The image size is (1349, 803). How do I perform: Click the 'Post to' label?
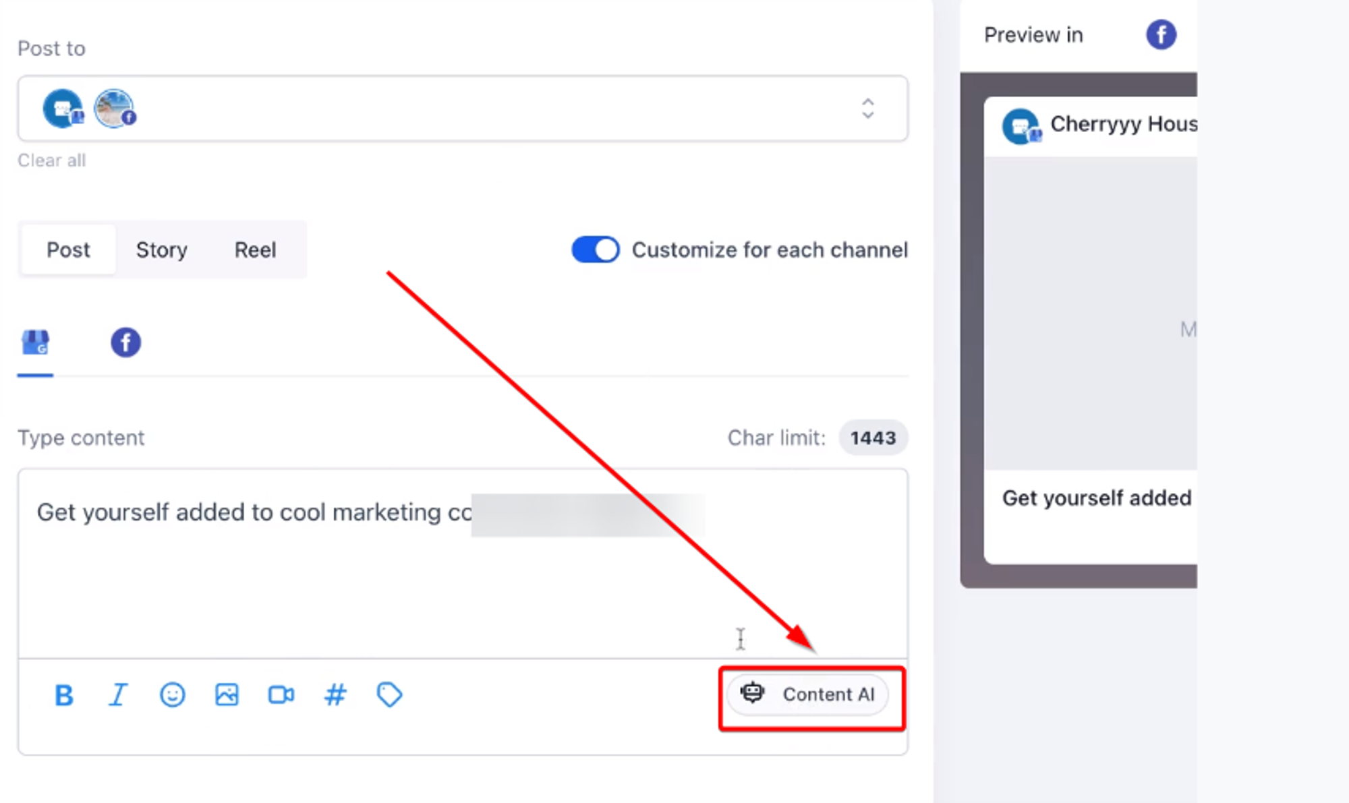[x=51, y=49]
